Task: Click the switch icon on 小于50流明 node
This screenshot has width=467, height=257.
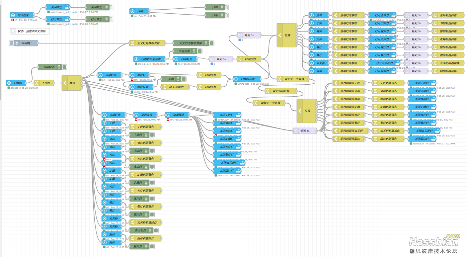Action: coord(164,87)
